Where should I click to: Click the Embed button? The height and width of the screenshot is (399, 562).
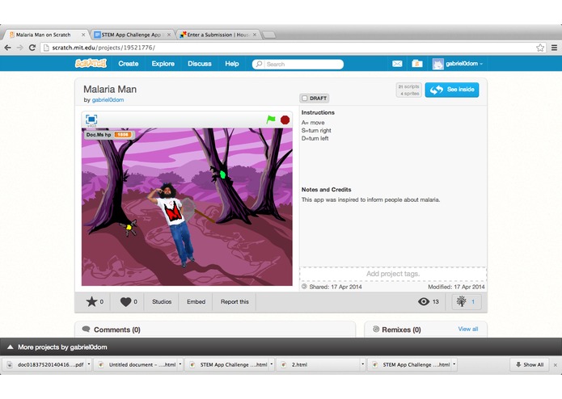(x=196, y=301)
